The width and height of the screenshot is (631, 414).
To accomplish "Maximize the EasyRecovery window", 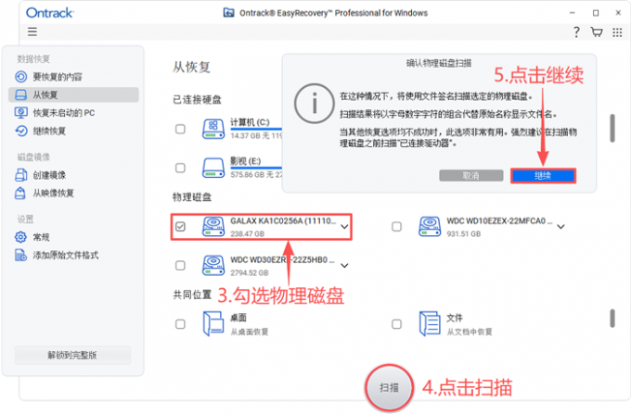I will click(x=596, y=13).
